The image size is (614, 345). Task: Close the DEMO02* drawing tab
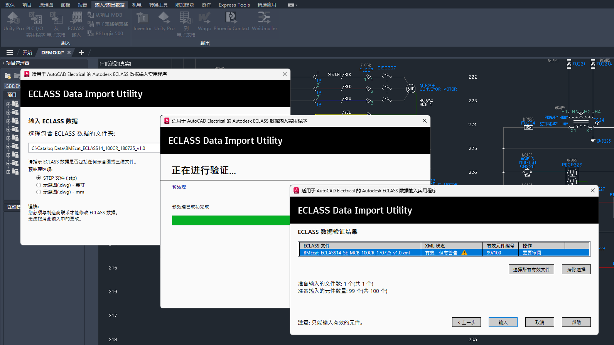(x=69, y=52)
